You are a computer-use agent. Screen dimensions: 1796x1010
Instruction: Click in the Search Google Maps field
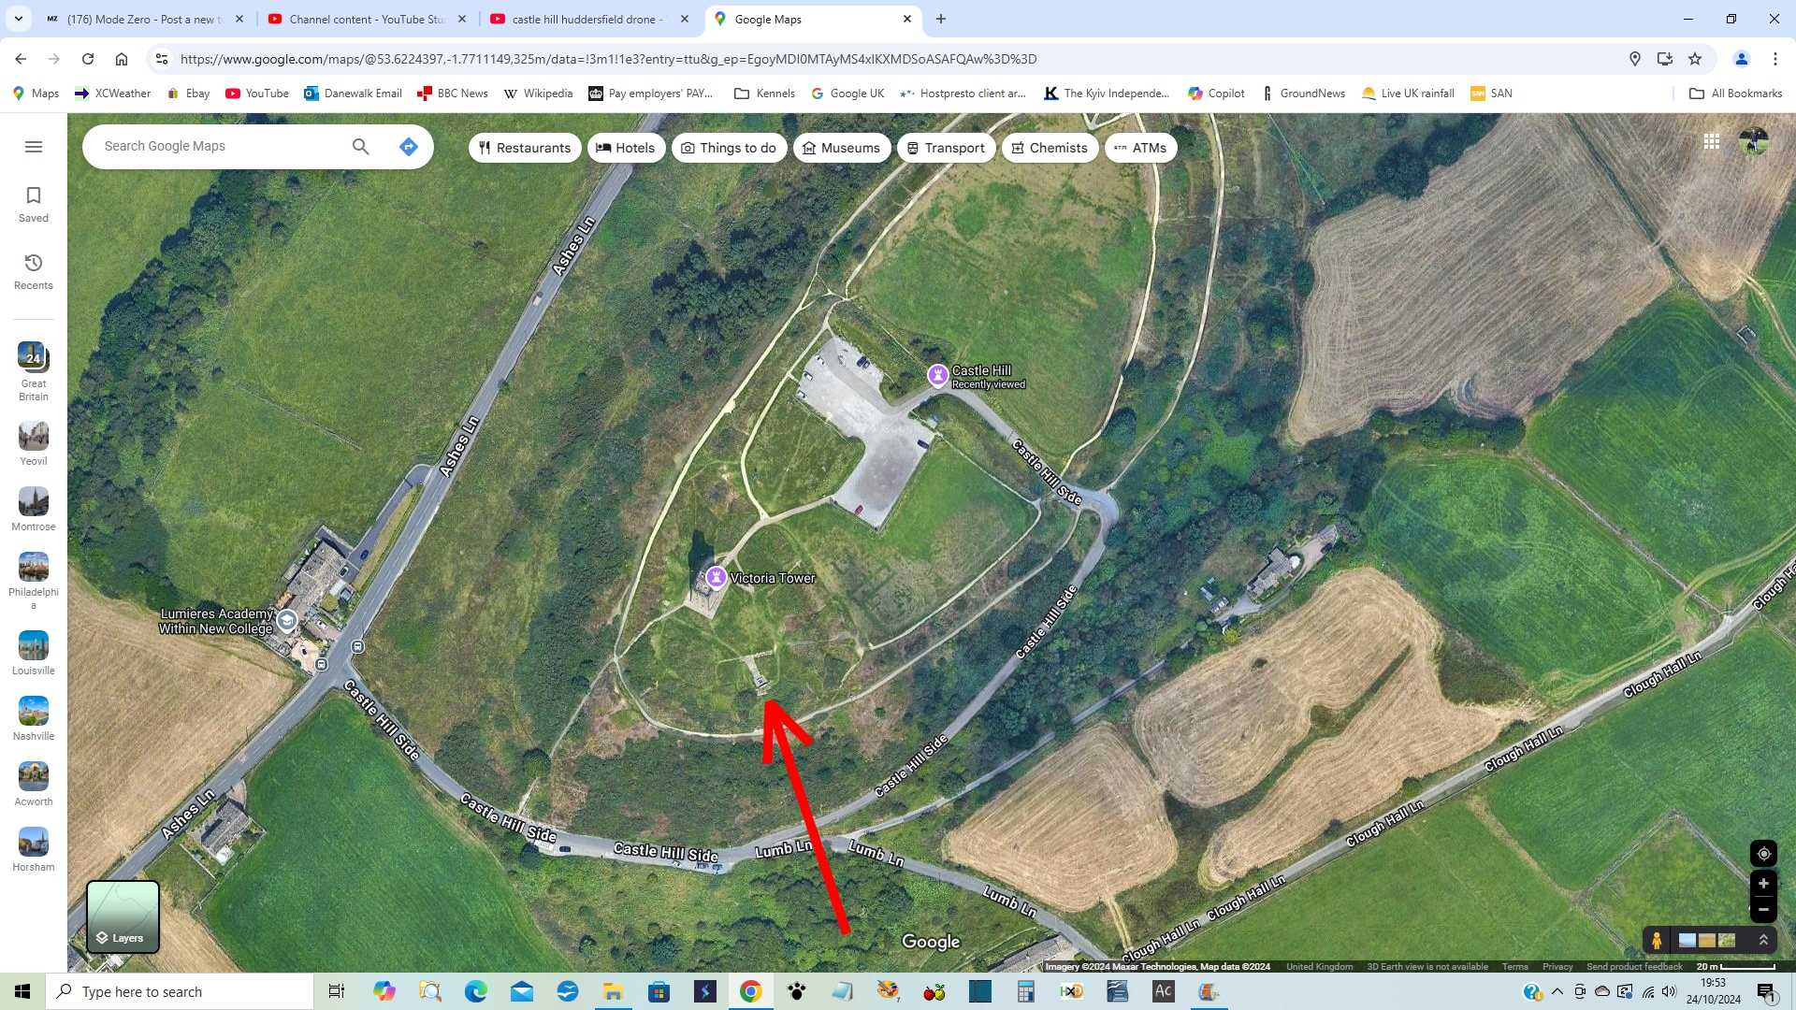point(220,147)
